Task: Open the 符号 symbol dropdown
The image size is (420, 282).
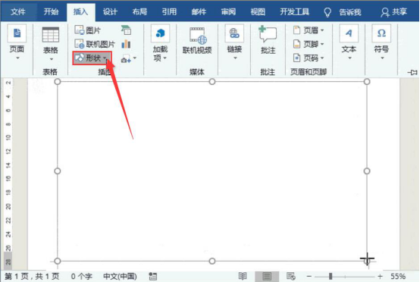Action: pyautogui.click(x=381, y=43)
